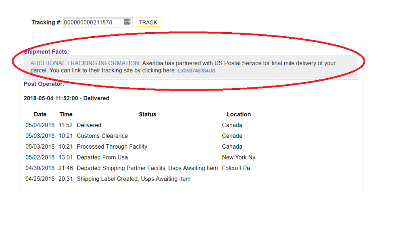Click the New York Ny location cell
The width and height of the screenshot is (413, 232).
239,157
